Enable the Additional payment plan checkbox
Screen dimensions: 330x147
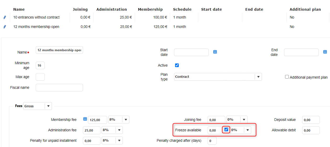click(287, 77)
